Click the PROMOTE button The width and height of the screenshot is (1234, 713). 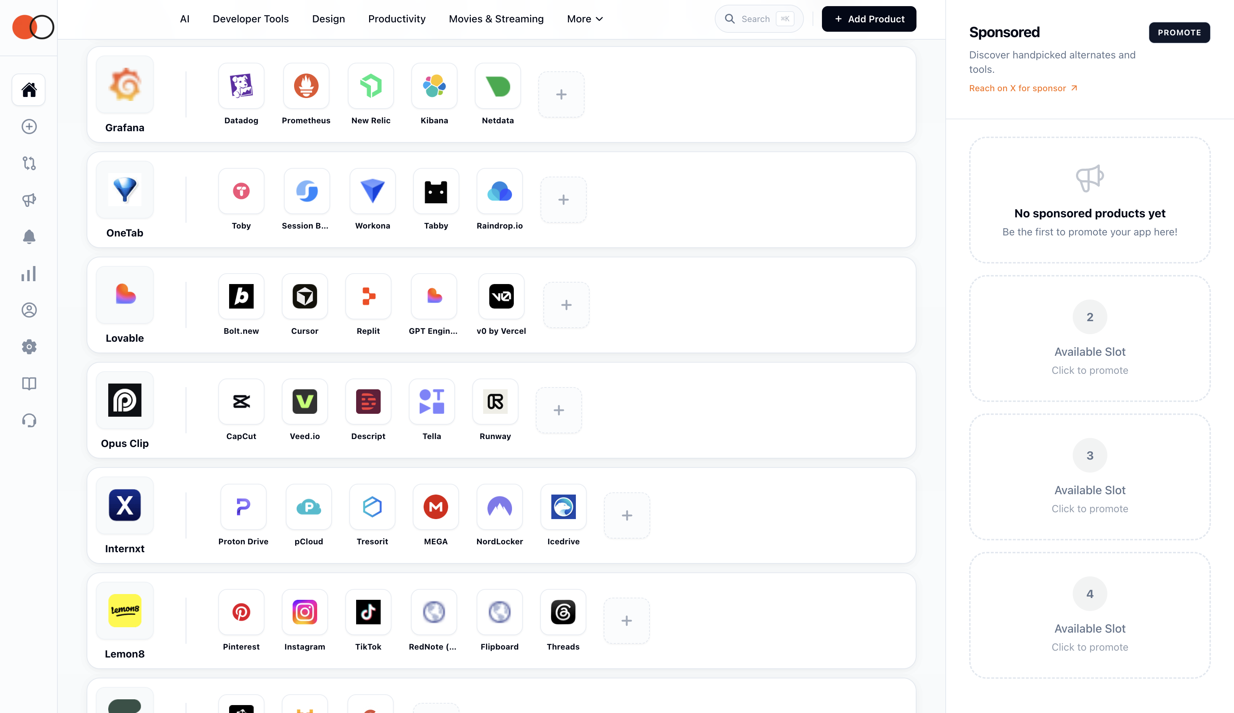pyautogui.click(x=1179, y=33)
